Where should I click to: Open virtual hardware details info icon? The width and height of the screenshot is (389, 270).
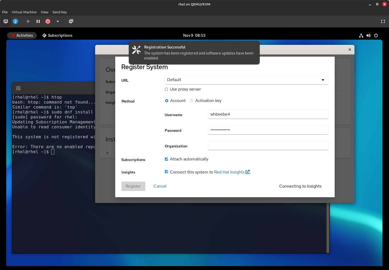tap(15, 21)
